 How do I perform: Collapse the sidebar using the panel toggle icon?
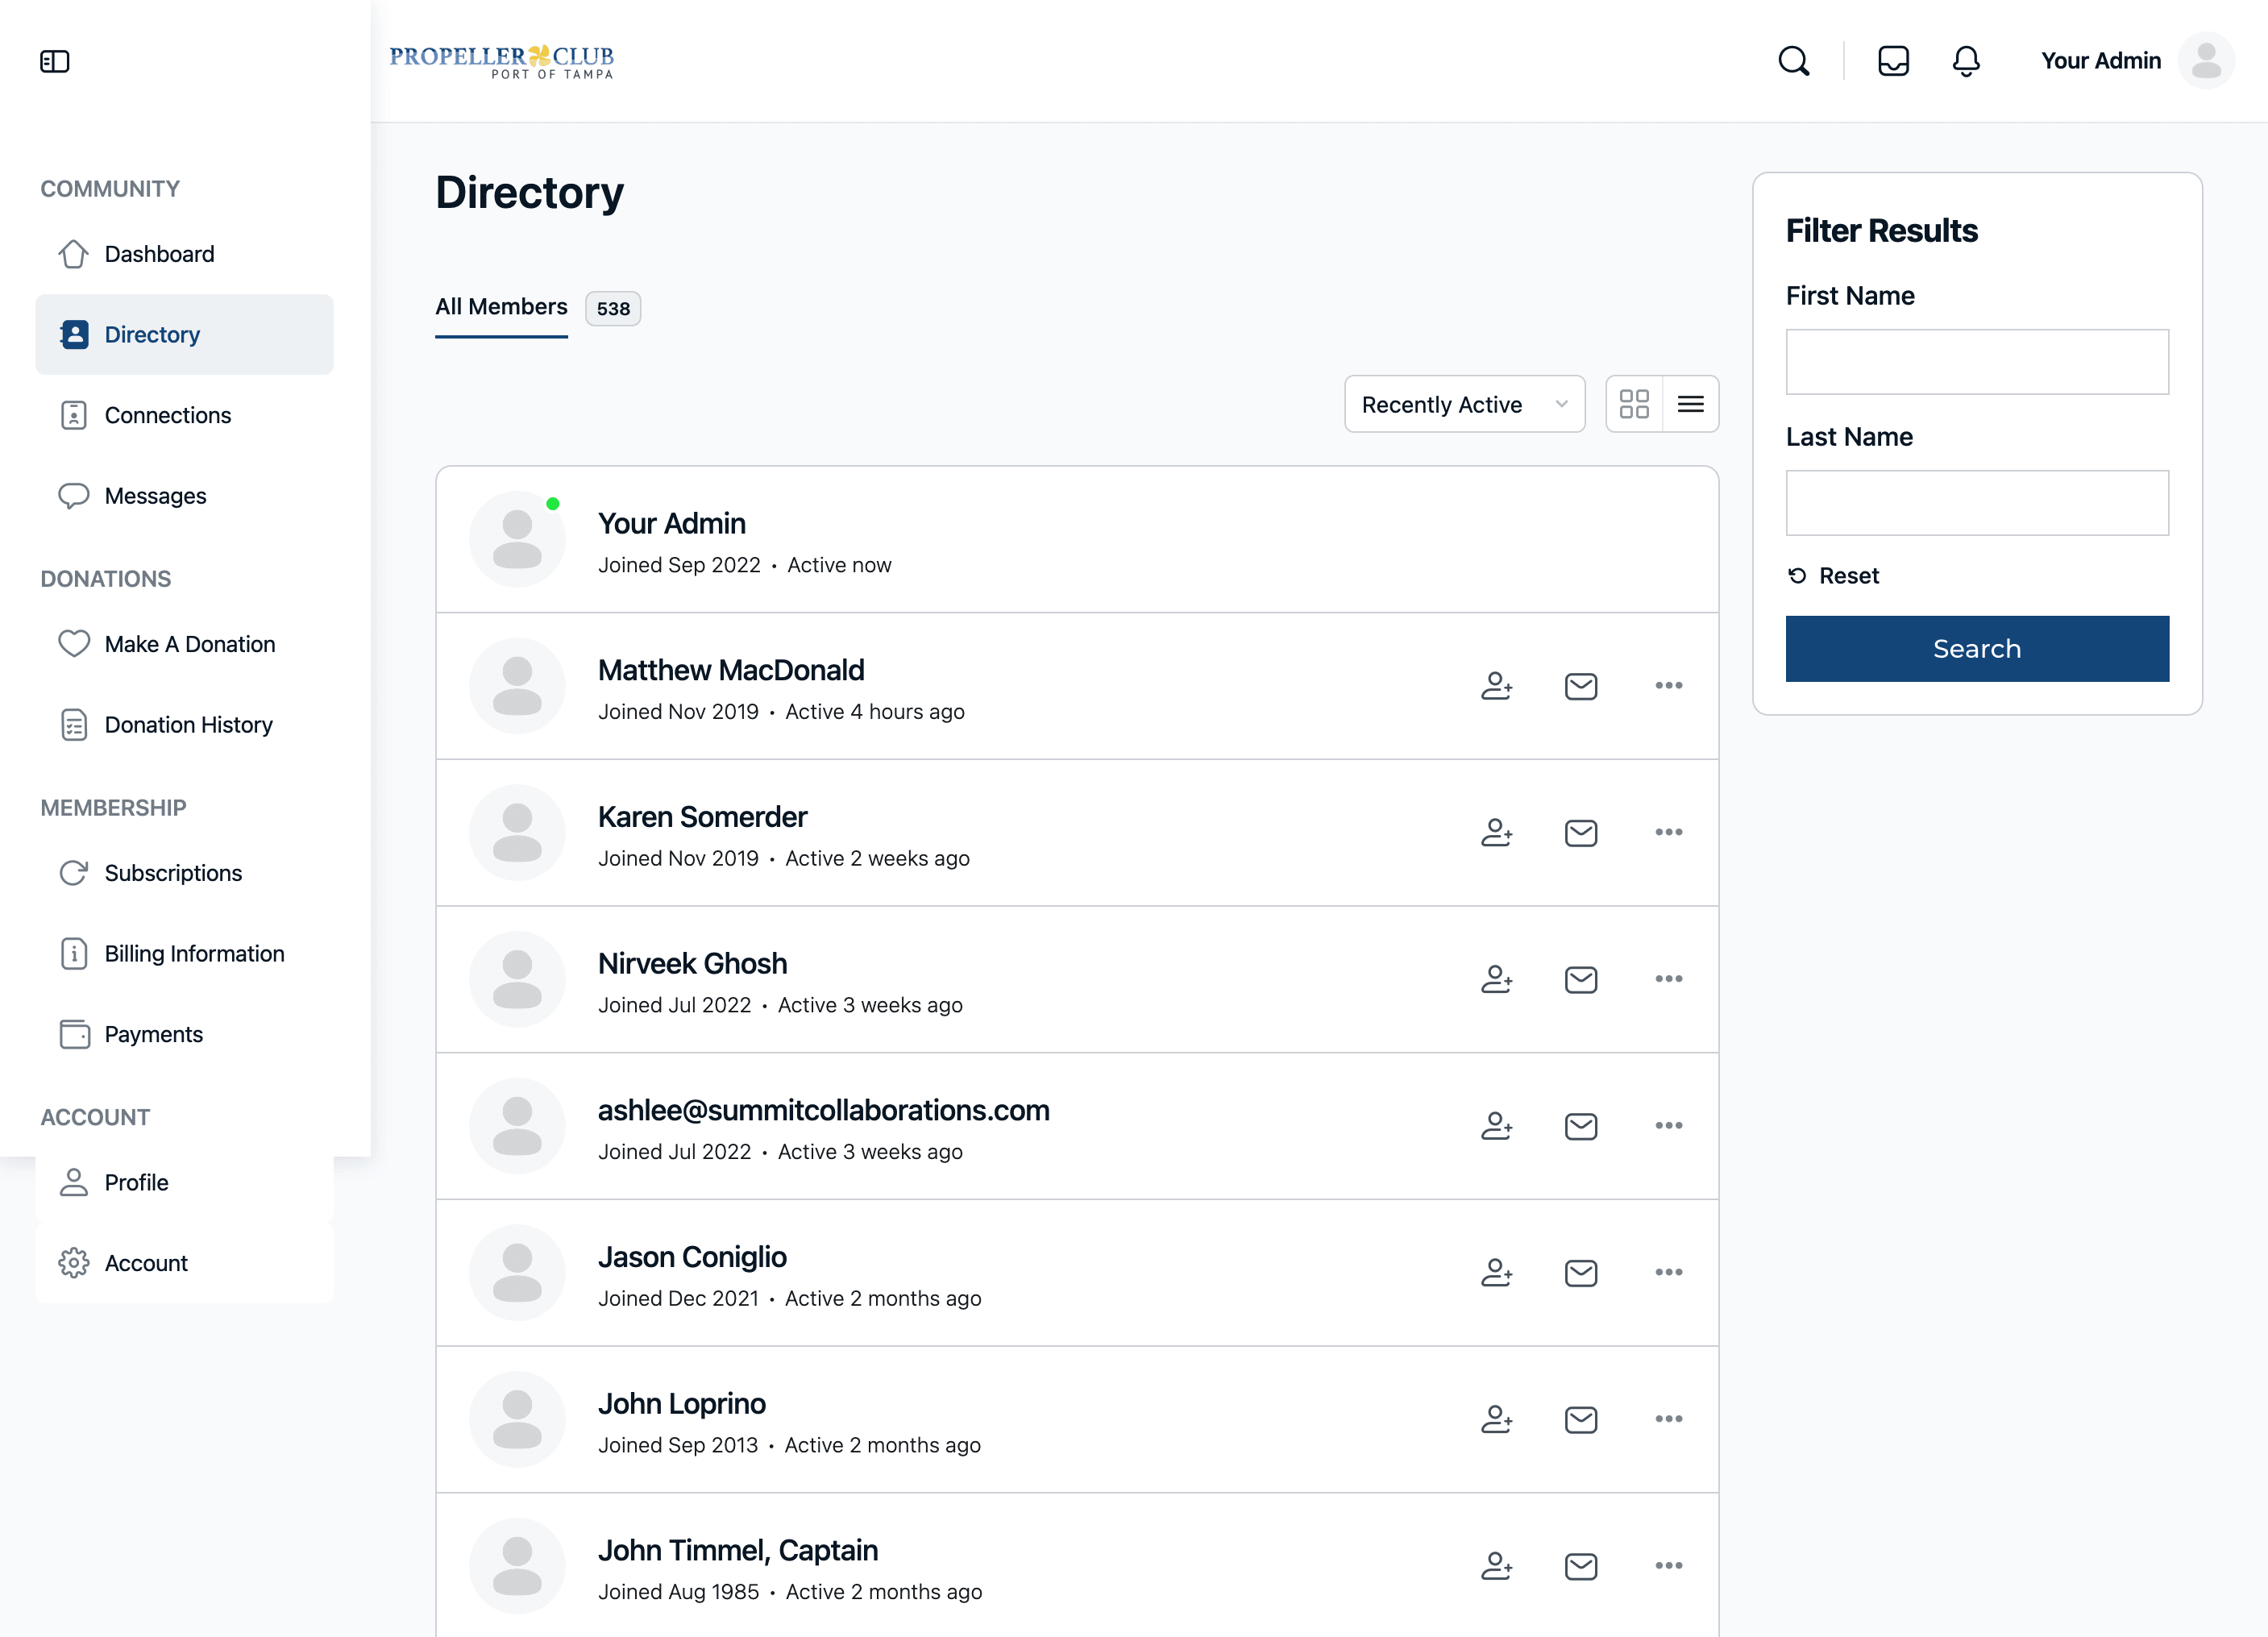tap(55, 61)
